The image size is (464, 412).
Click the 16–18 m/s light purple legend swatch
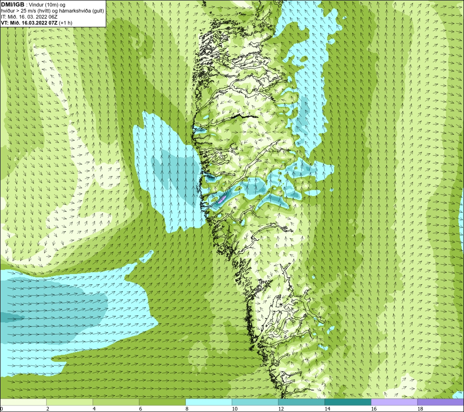coord(394,402)
